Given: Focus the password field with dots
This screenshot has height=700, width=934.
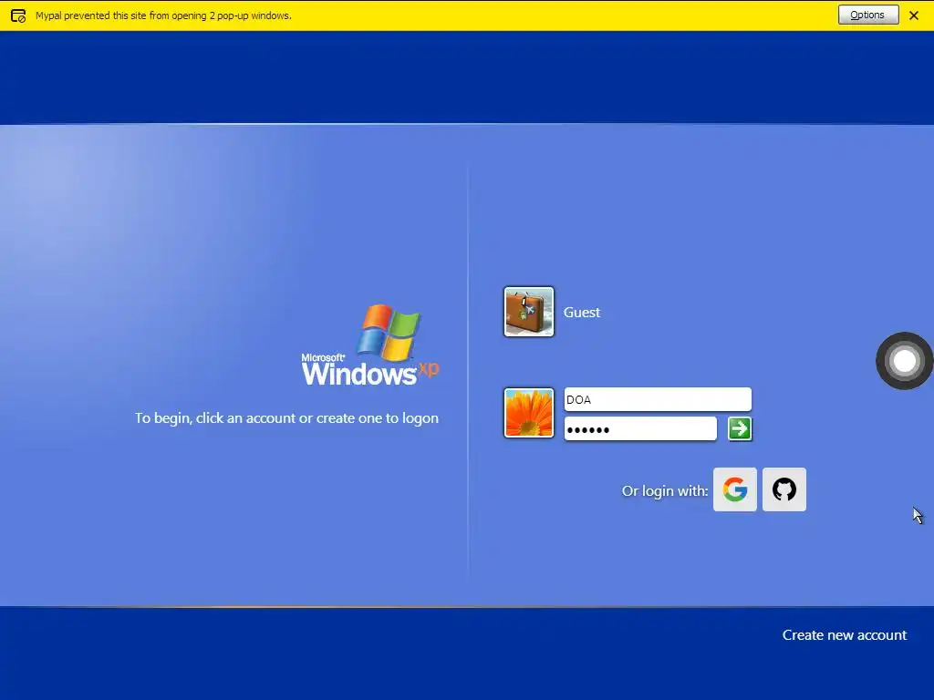Looking at the screenshot, I should coord(640,429).
